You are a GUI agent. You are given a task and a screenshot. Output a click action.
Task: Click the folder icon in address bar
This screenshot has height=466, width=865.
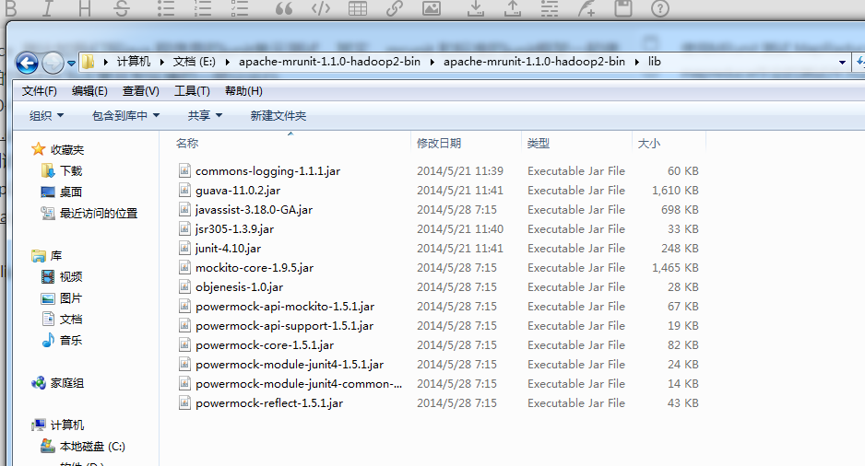pos(89,62)
